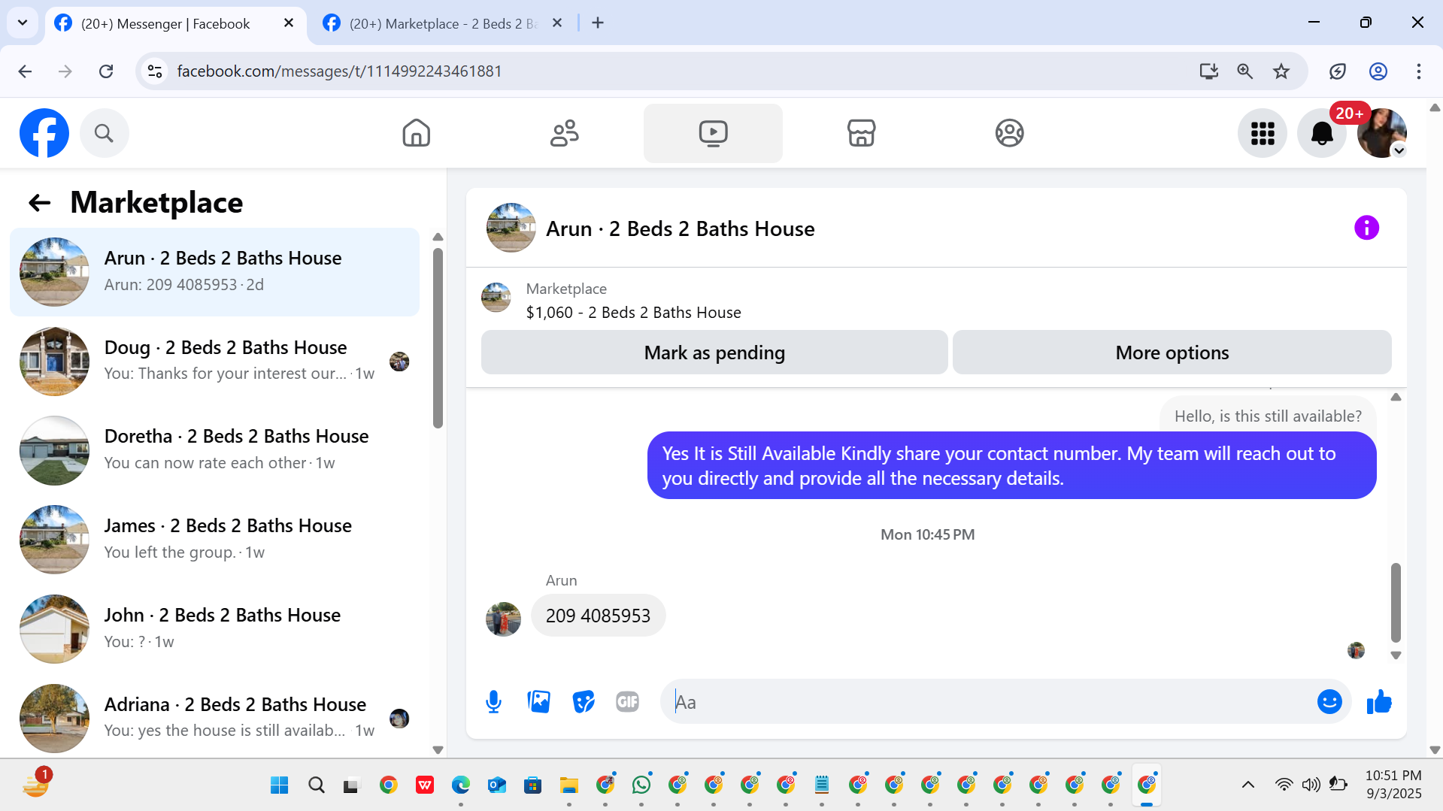Open James 2 Beds 2 Baths conversation
Screen dimensions: 1443x811
pyautogui.click(x=215, y=540)
